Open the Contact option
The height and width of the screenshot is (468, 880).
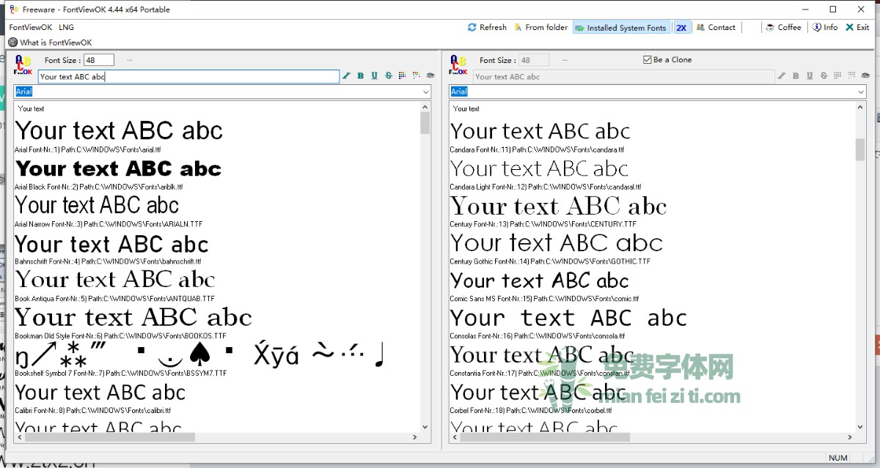(x=715, y=27)
